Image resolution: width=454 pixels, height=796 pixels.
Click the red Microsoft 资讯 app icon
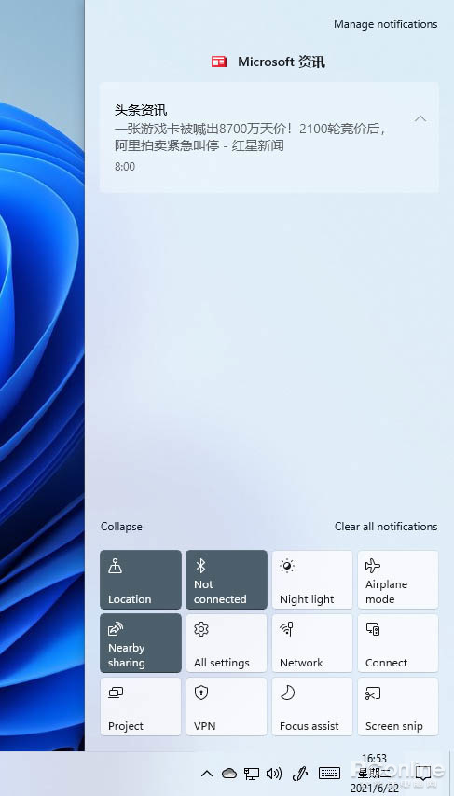pos(219,62)
